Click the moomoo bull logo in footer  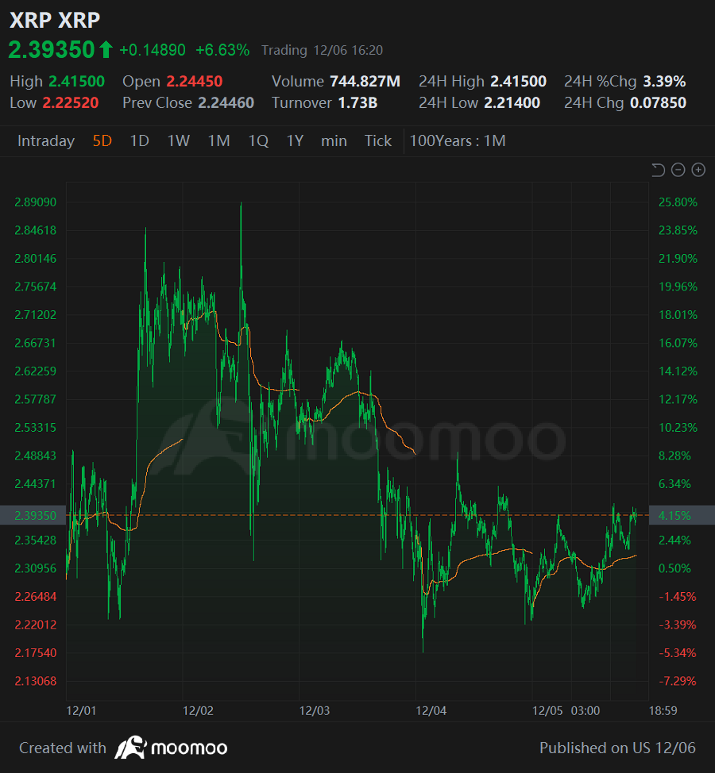coord(131,748)
